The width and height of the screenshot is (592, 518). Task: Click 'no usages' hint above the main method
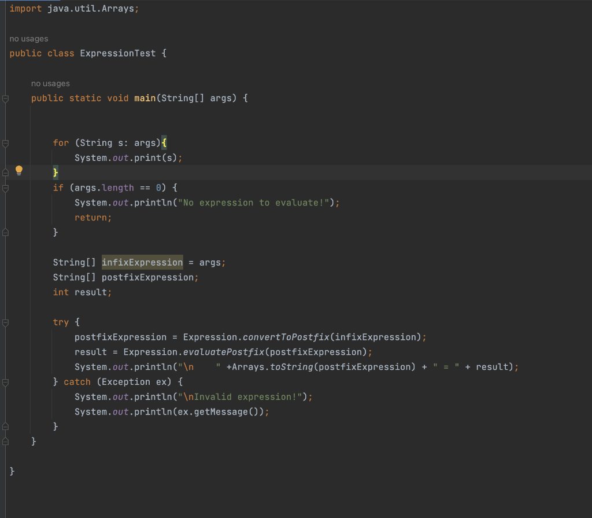pyautogui.click(x=50, y=83)
